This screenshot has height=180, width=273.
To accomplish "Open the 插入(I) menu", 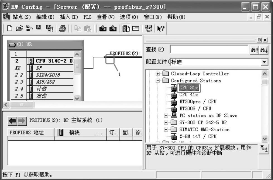I will [x=69, y=17].
